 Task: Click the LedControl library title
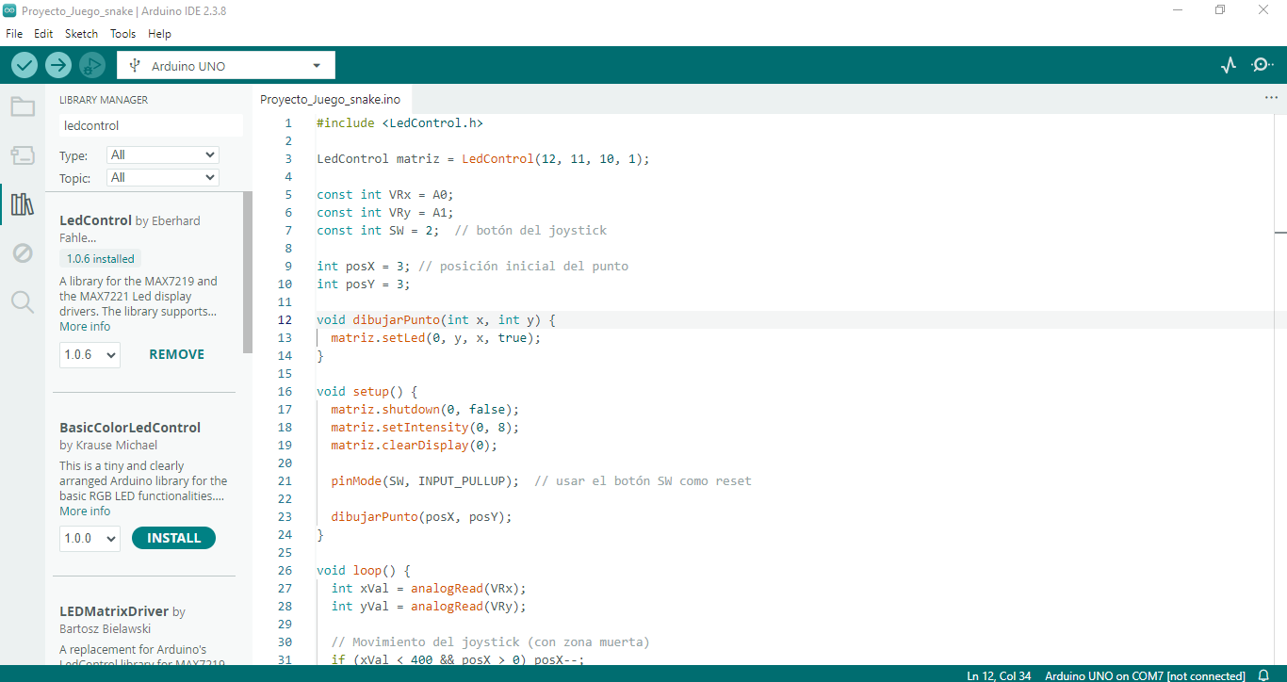click(95, 220)
